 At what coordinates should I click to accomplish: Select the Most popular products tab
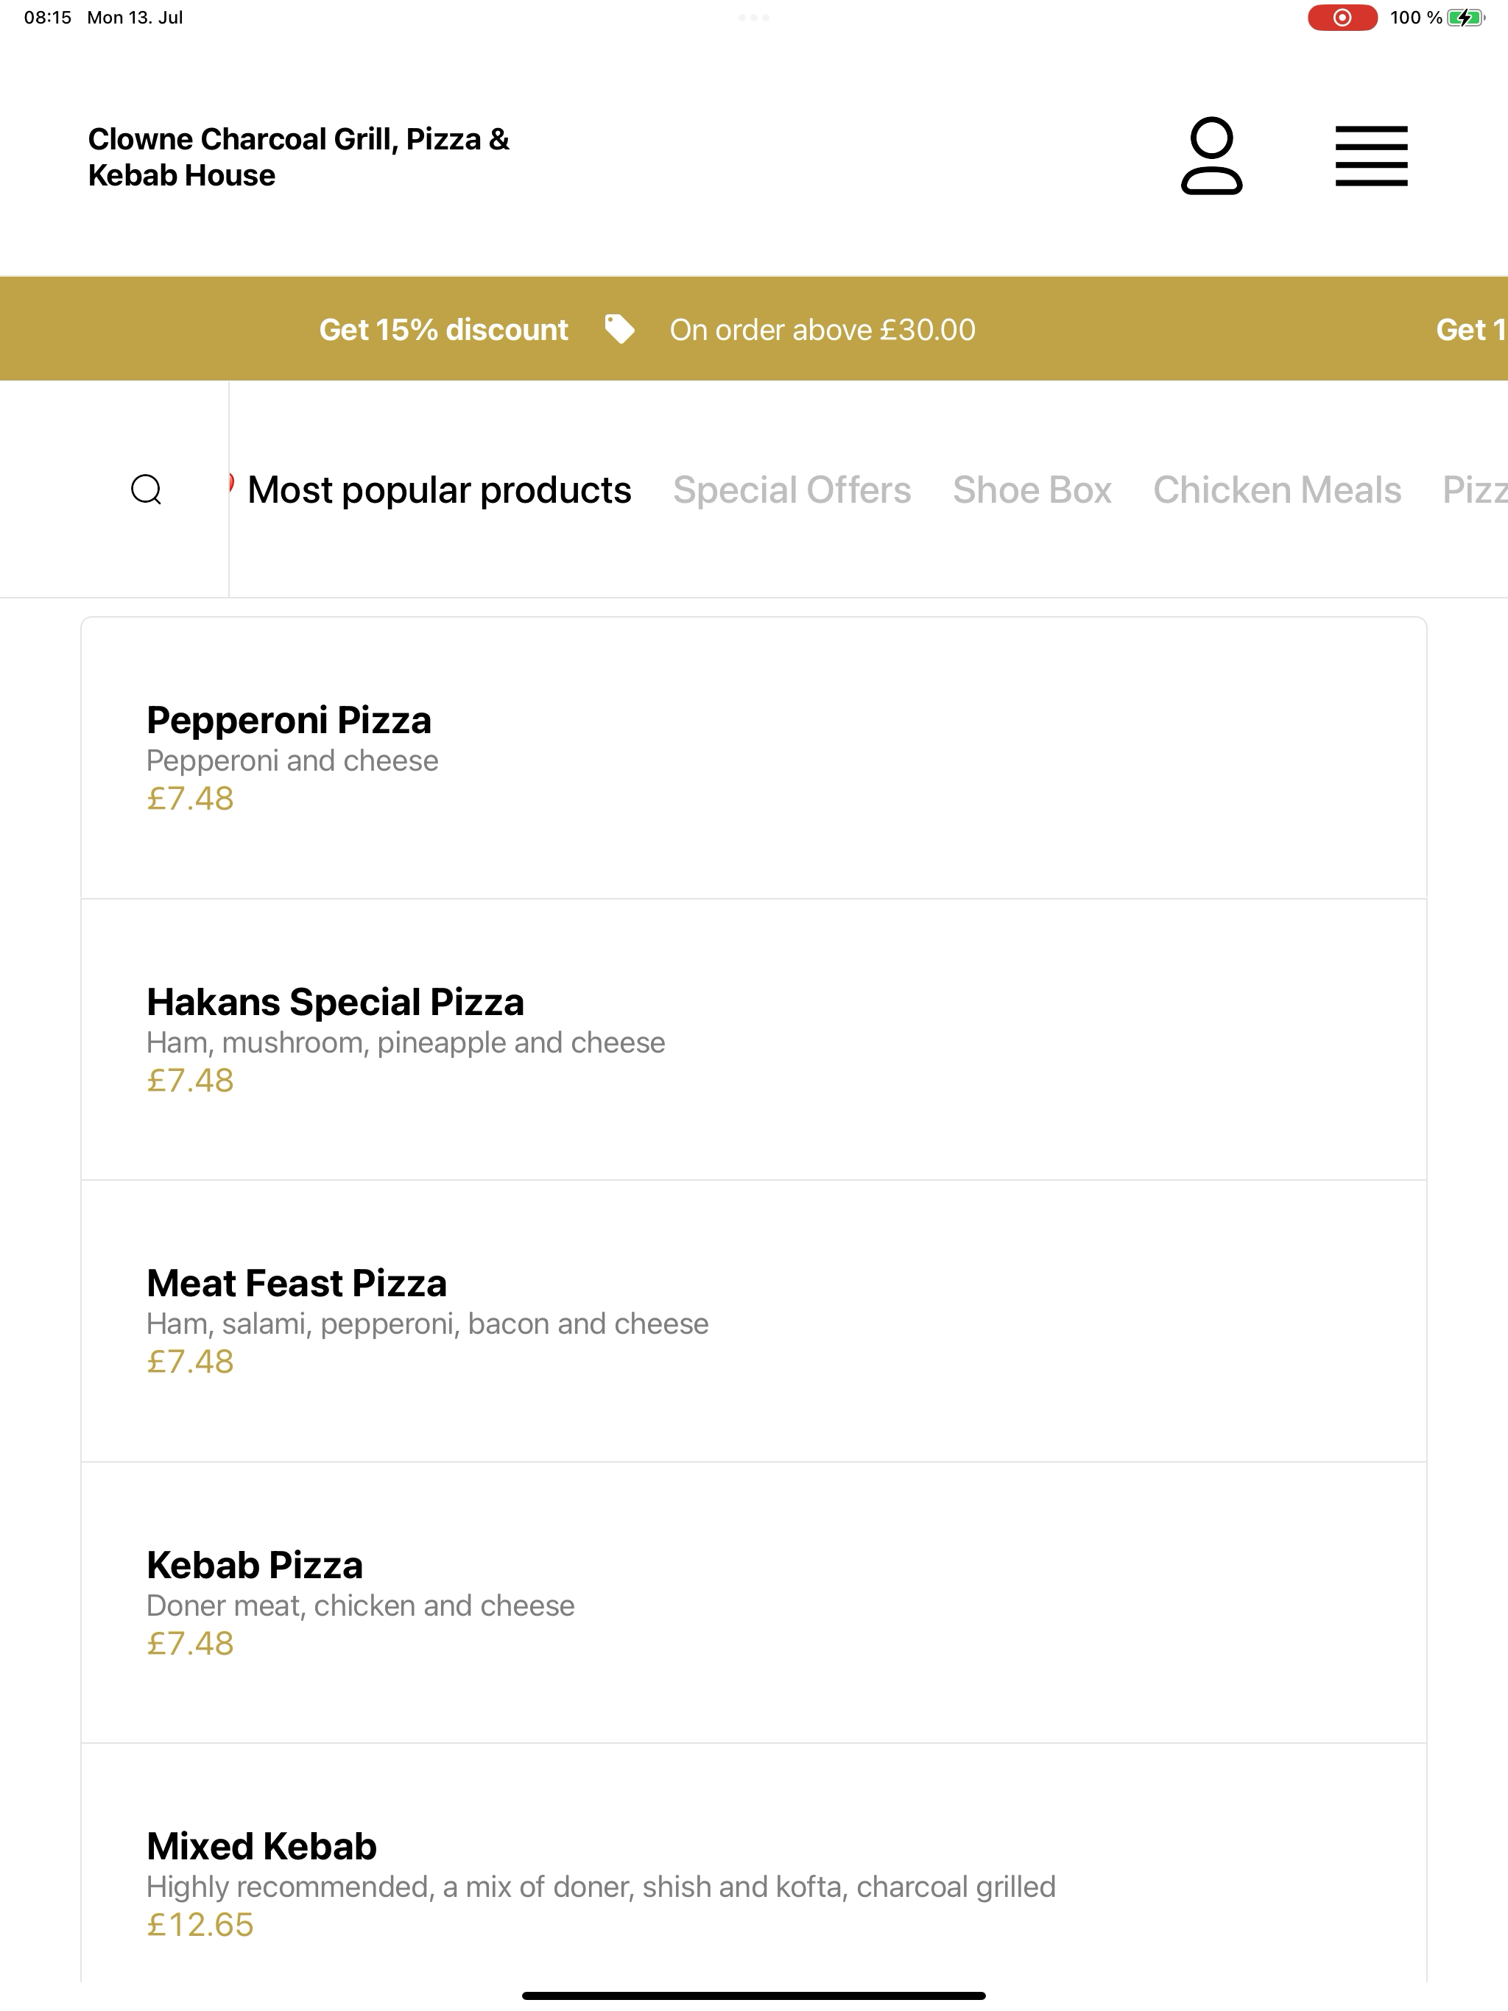[x=438, y=490]
